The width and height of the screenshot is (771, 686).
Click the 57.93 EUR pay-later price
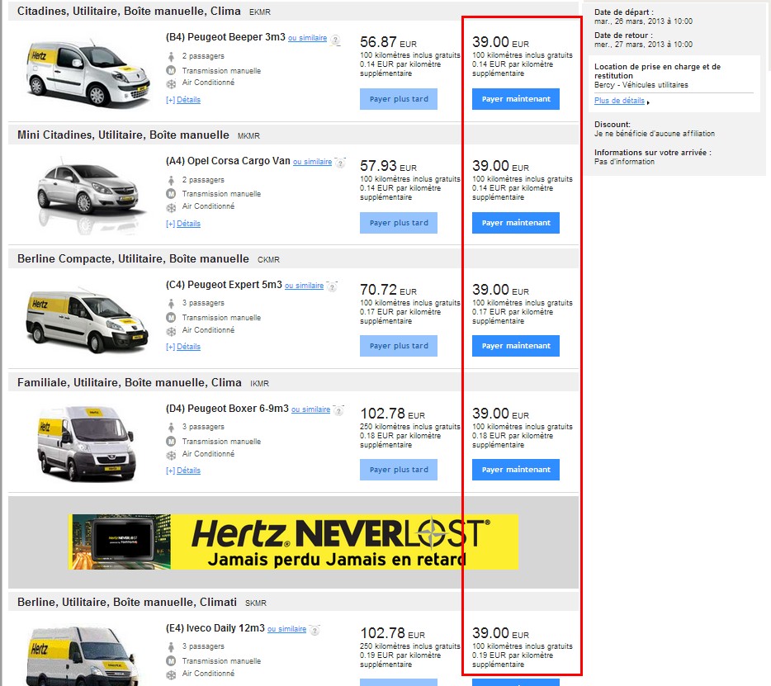[388, 166]
